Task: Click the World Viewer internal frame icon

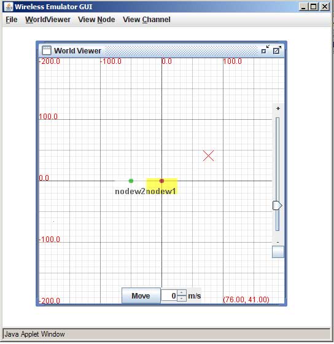Action: 47,50
